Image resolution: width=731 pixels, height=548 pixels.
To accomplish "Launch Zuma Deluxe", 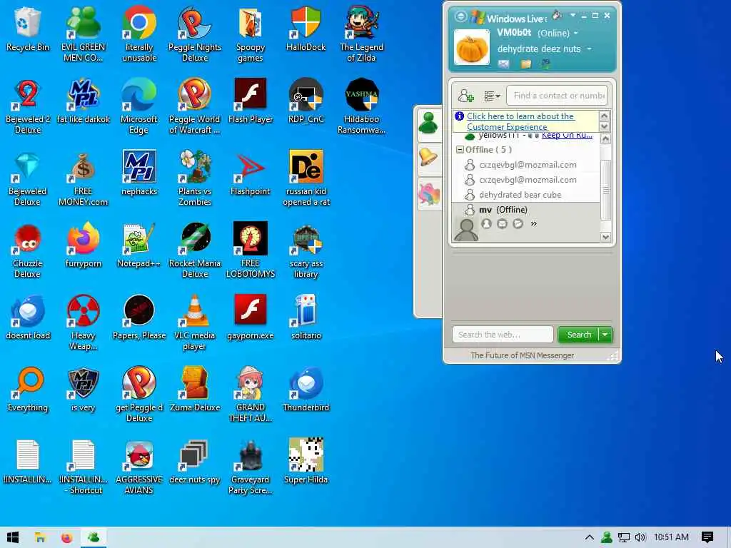I will [195, 390].
